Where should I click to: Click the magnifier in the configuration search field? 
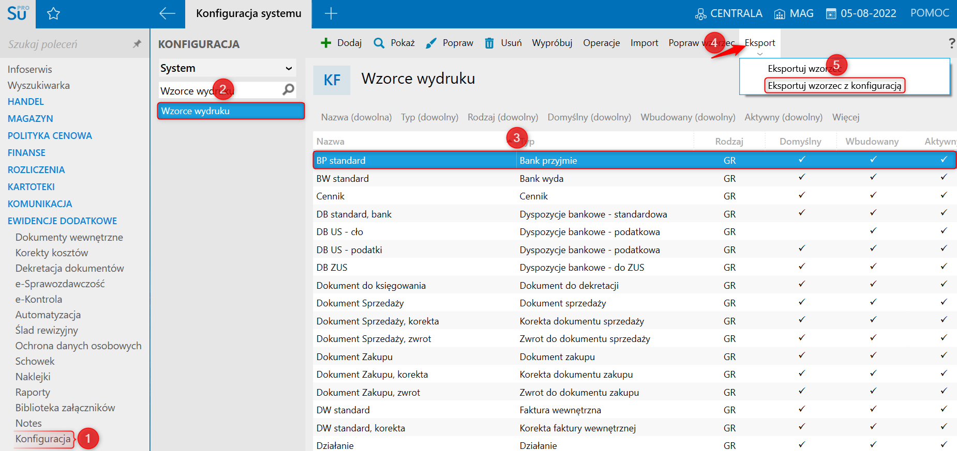[x=289, y=90]
